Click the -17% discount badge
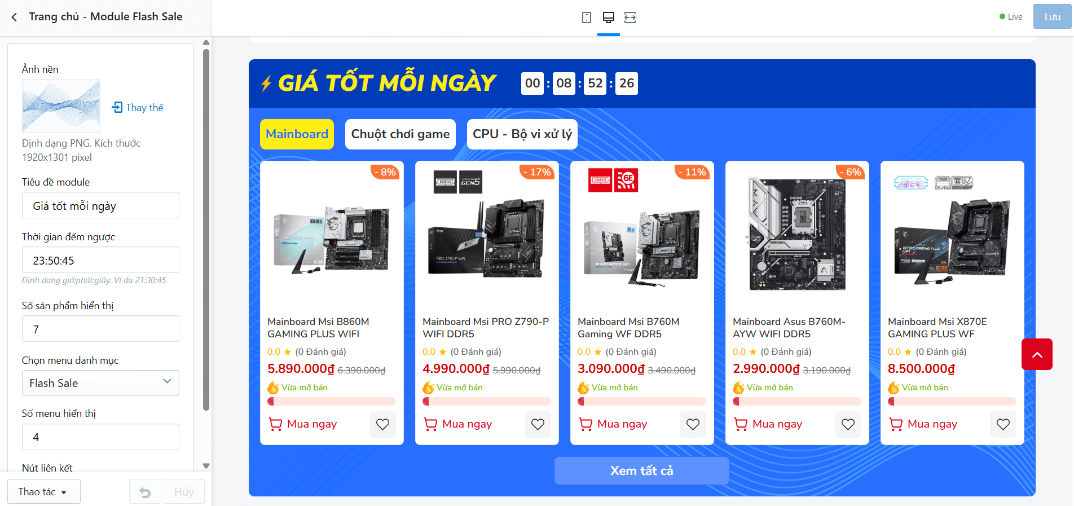Screen dimensions: 1074x506 click(x=536, y=172)
